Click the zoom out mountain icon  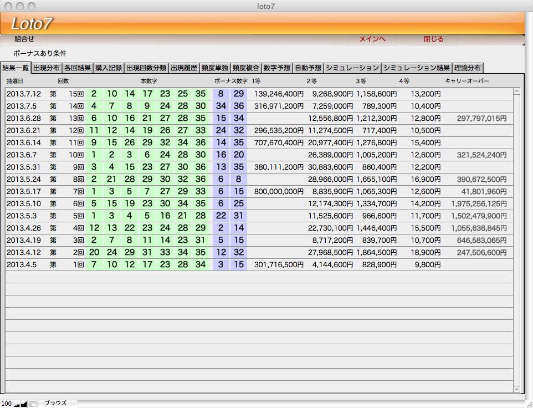[x=17, y=404]
